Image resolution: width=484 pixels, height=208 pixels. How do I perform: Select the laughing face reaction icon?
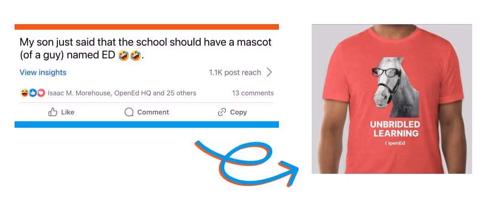coord(25,93)
